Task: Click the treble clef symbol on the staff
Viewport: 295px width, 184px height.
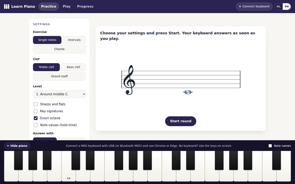Action: pos(129,80)
